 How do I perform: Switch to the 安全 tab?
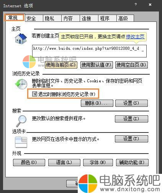click(34, 18)
